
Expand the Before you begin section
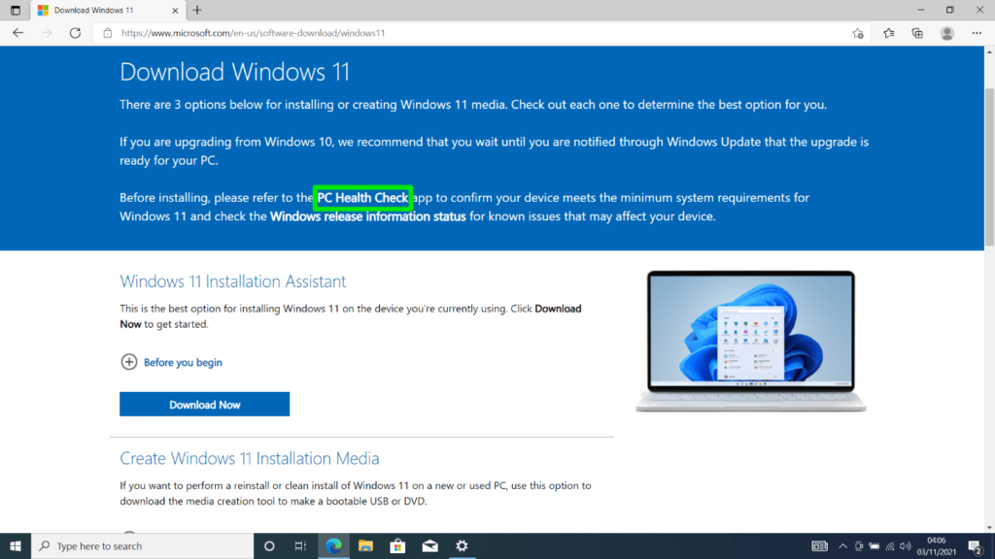pos(172,361)
